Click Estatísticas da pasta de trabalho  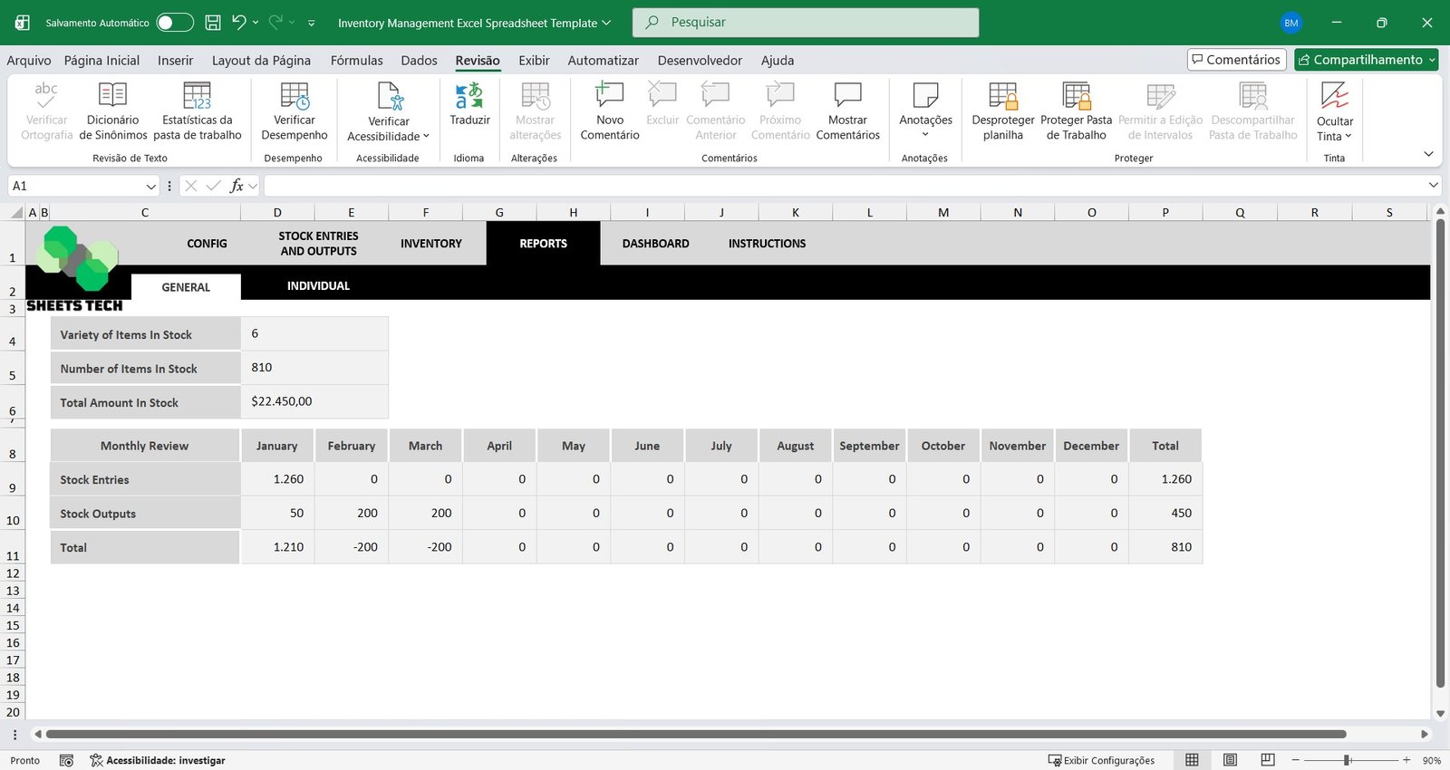click(197, 96)
